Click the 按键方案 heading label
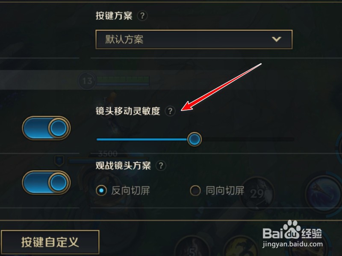This screenshot has height=256, width=342. click(114, 16)
